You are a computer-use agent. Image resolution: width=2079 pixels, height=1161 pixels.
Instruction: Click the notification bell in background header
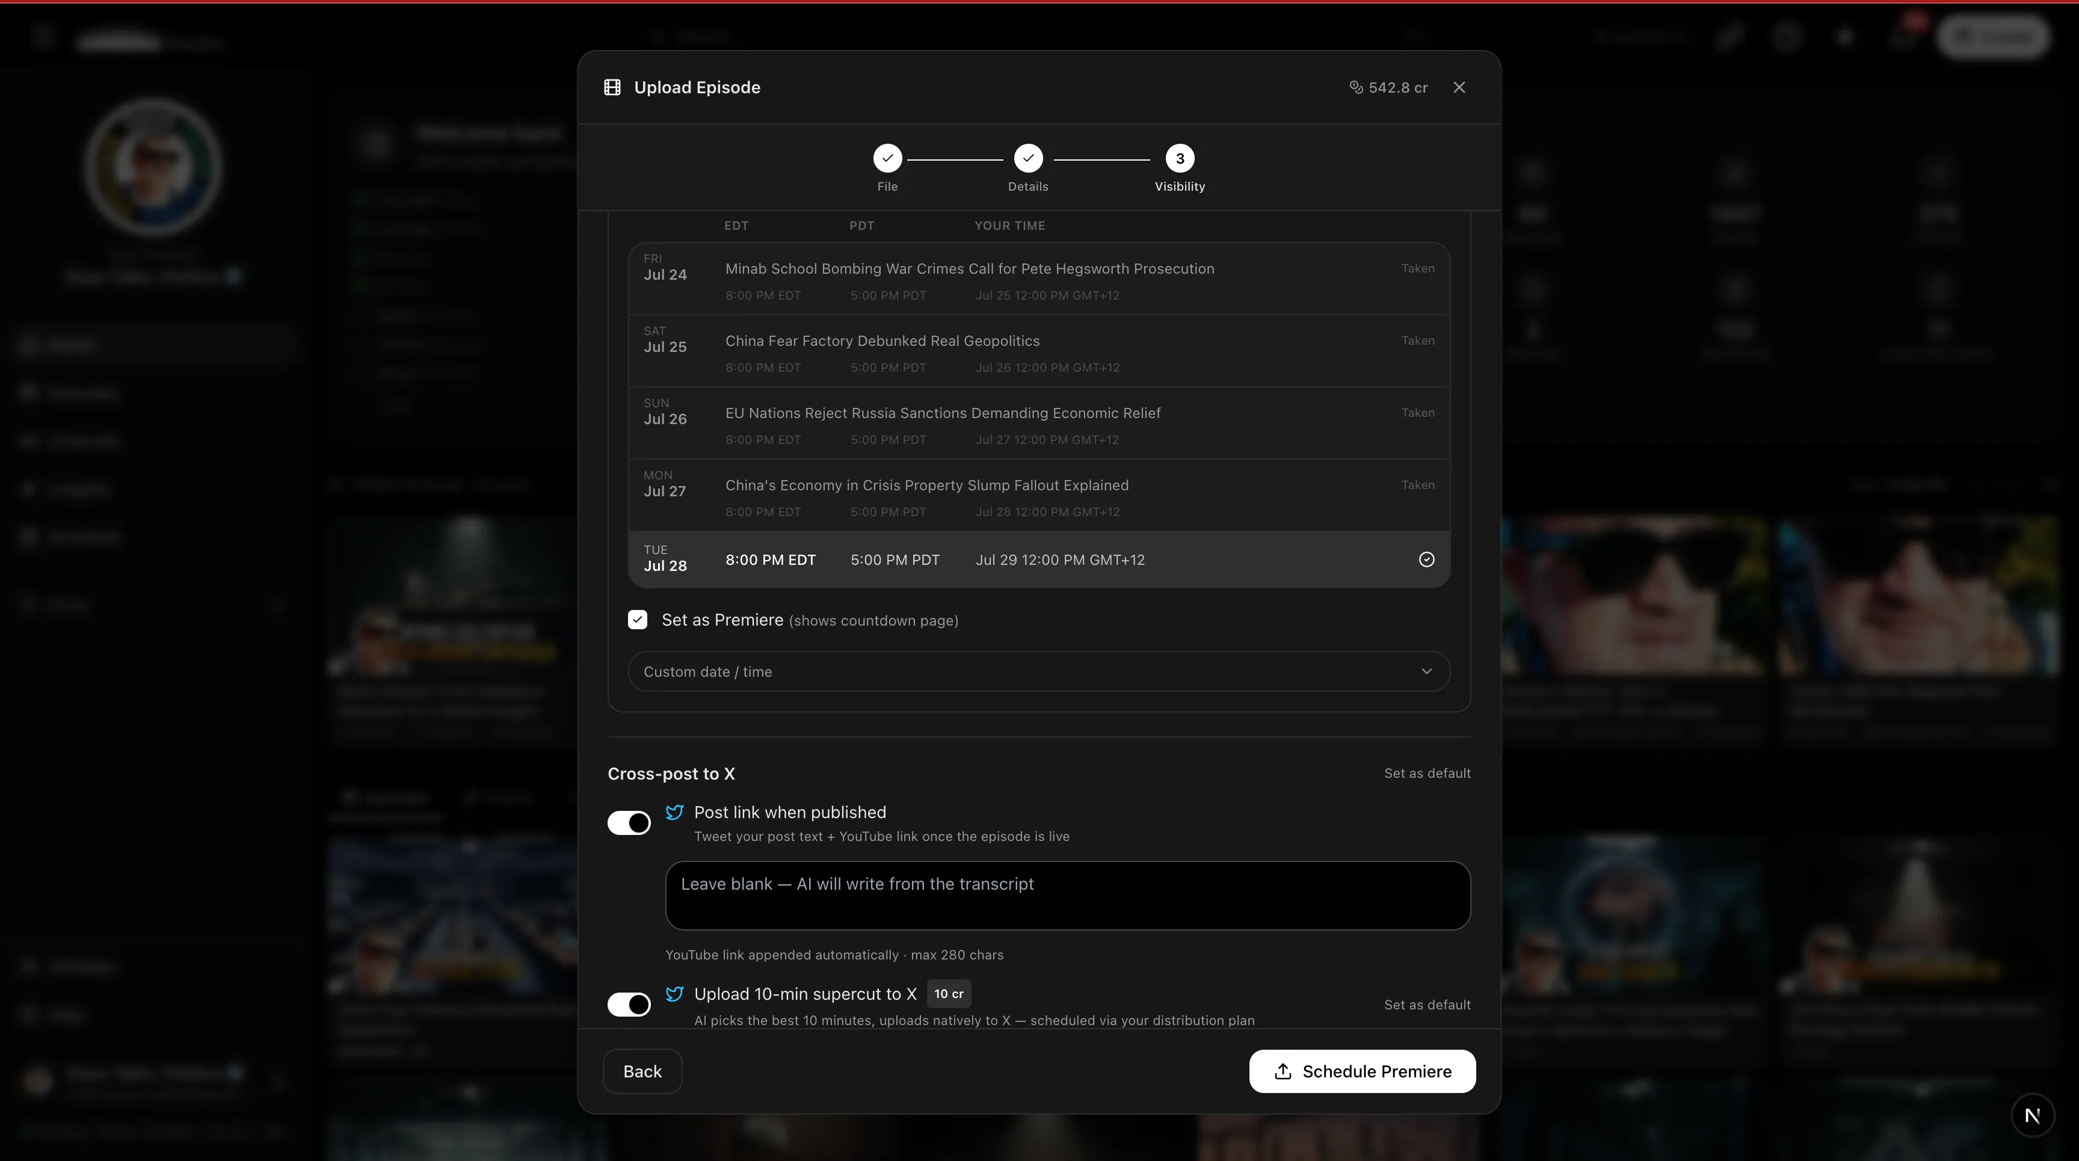(x=1903, y=37)
